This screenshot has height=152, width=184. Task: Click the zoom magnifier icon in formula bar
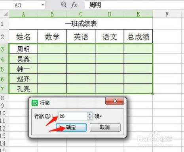[64, 5]
